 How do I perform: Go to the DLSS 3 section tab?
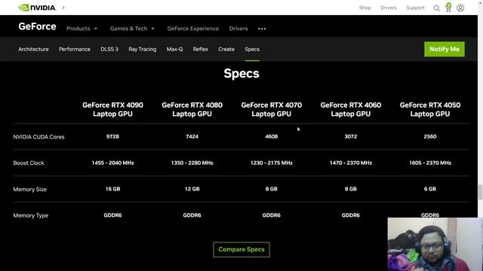click(109, 49)
